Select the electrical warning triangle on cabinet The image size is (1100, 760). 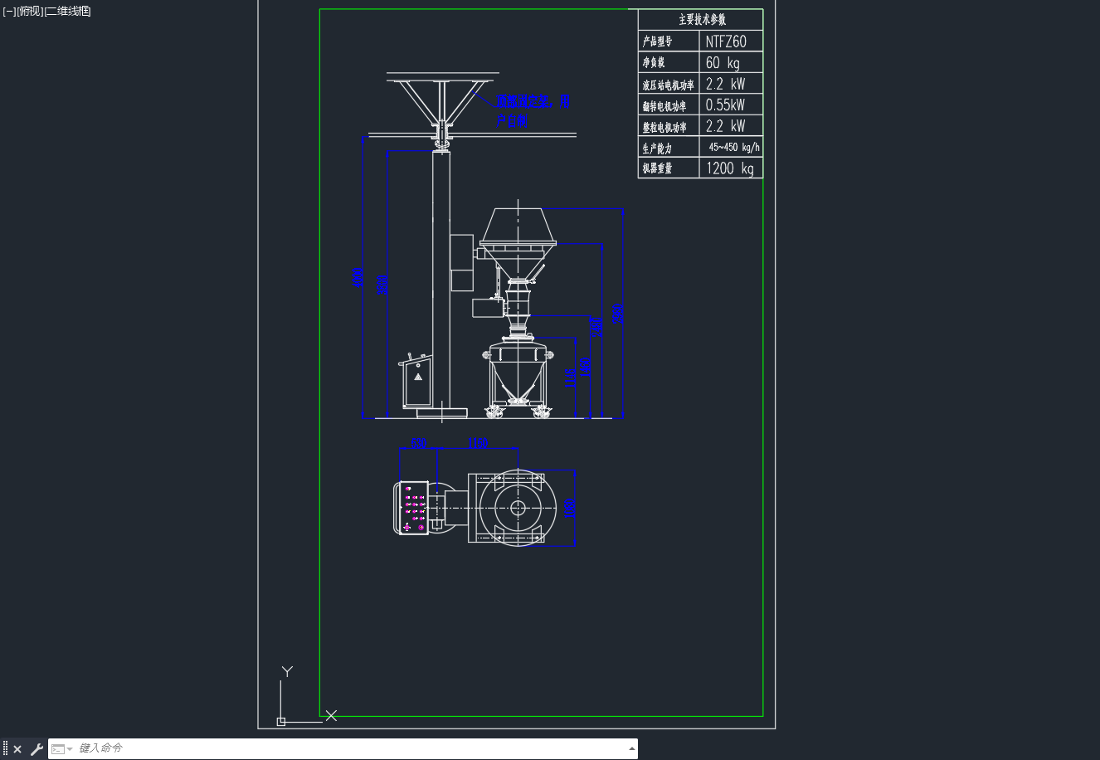point(418,377)
